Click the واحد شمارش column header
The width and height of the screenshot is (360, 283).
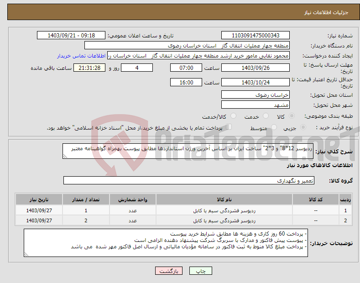click(133, 199)
